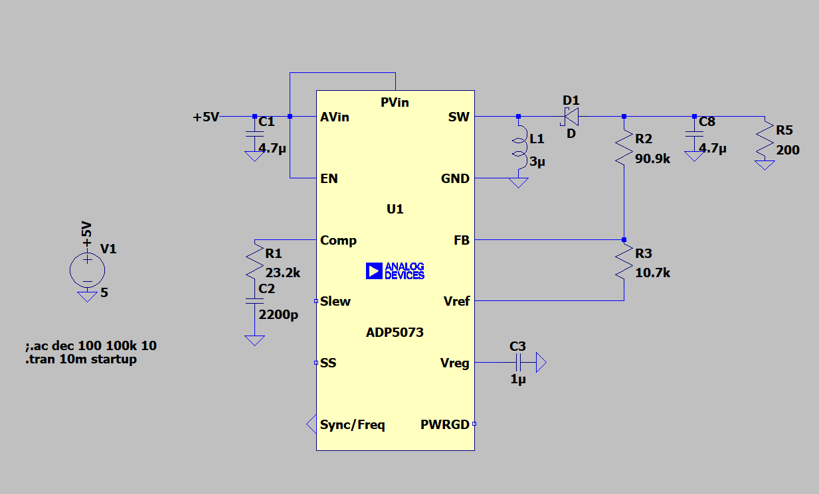
Task: Click the +5V label above V1
Action: (86, 234)
